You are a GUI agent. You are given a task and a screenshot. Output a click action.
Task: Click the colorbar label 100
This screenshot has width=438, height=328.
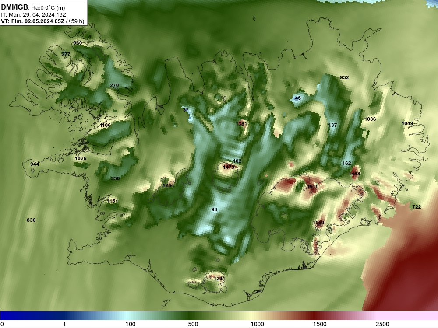[x=131, y=324]
